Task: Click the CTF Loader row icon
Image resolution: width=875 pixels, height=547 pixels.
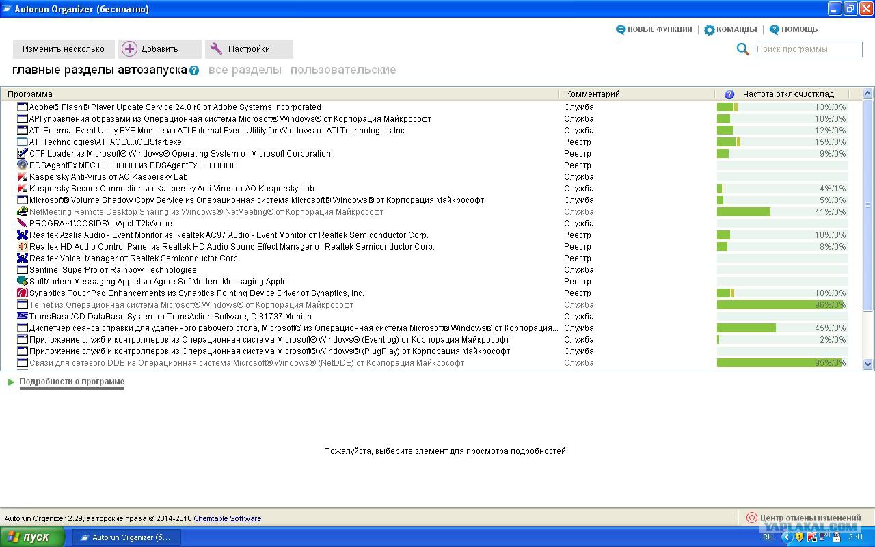Action: (22, 154)
